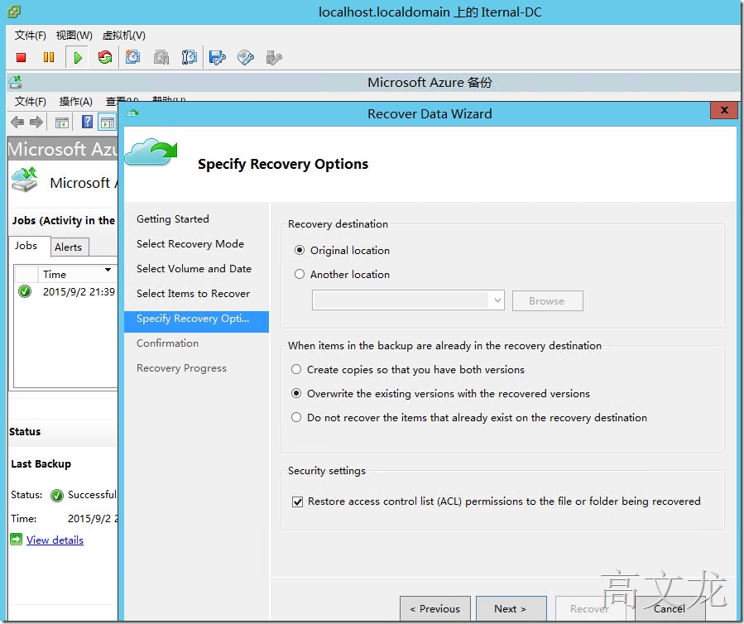The width and height of the screenshot is (744, 624).
Task: Choose Do not recover existing items option
Action: pyautogui.click(x=296, y=418)
